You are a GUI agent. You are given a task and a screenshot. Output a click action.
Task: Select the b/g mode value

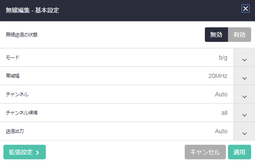click(223, 57)
